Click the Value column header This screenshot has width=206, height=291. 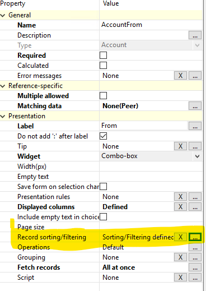(x=111, y=3)
